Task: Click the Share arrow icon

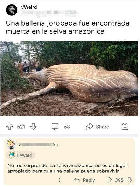Action: click(89, 127)
